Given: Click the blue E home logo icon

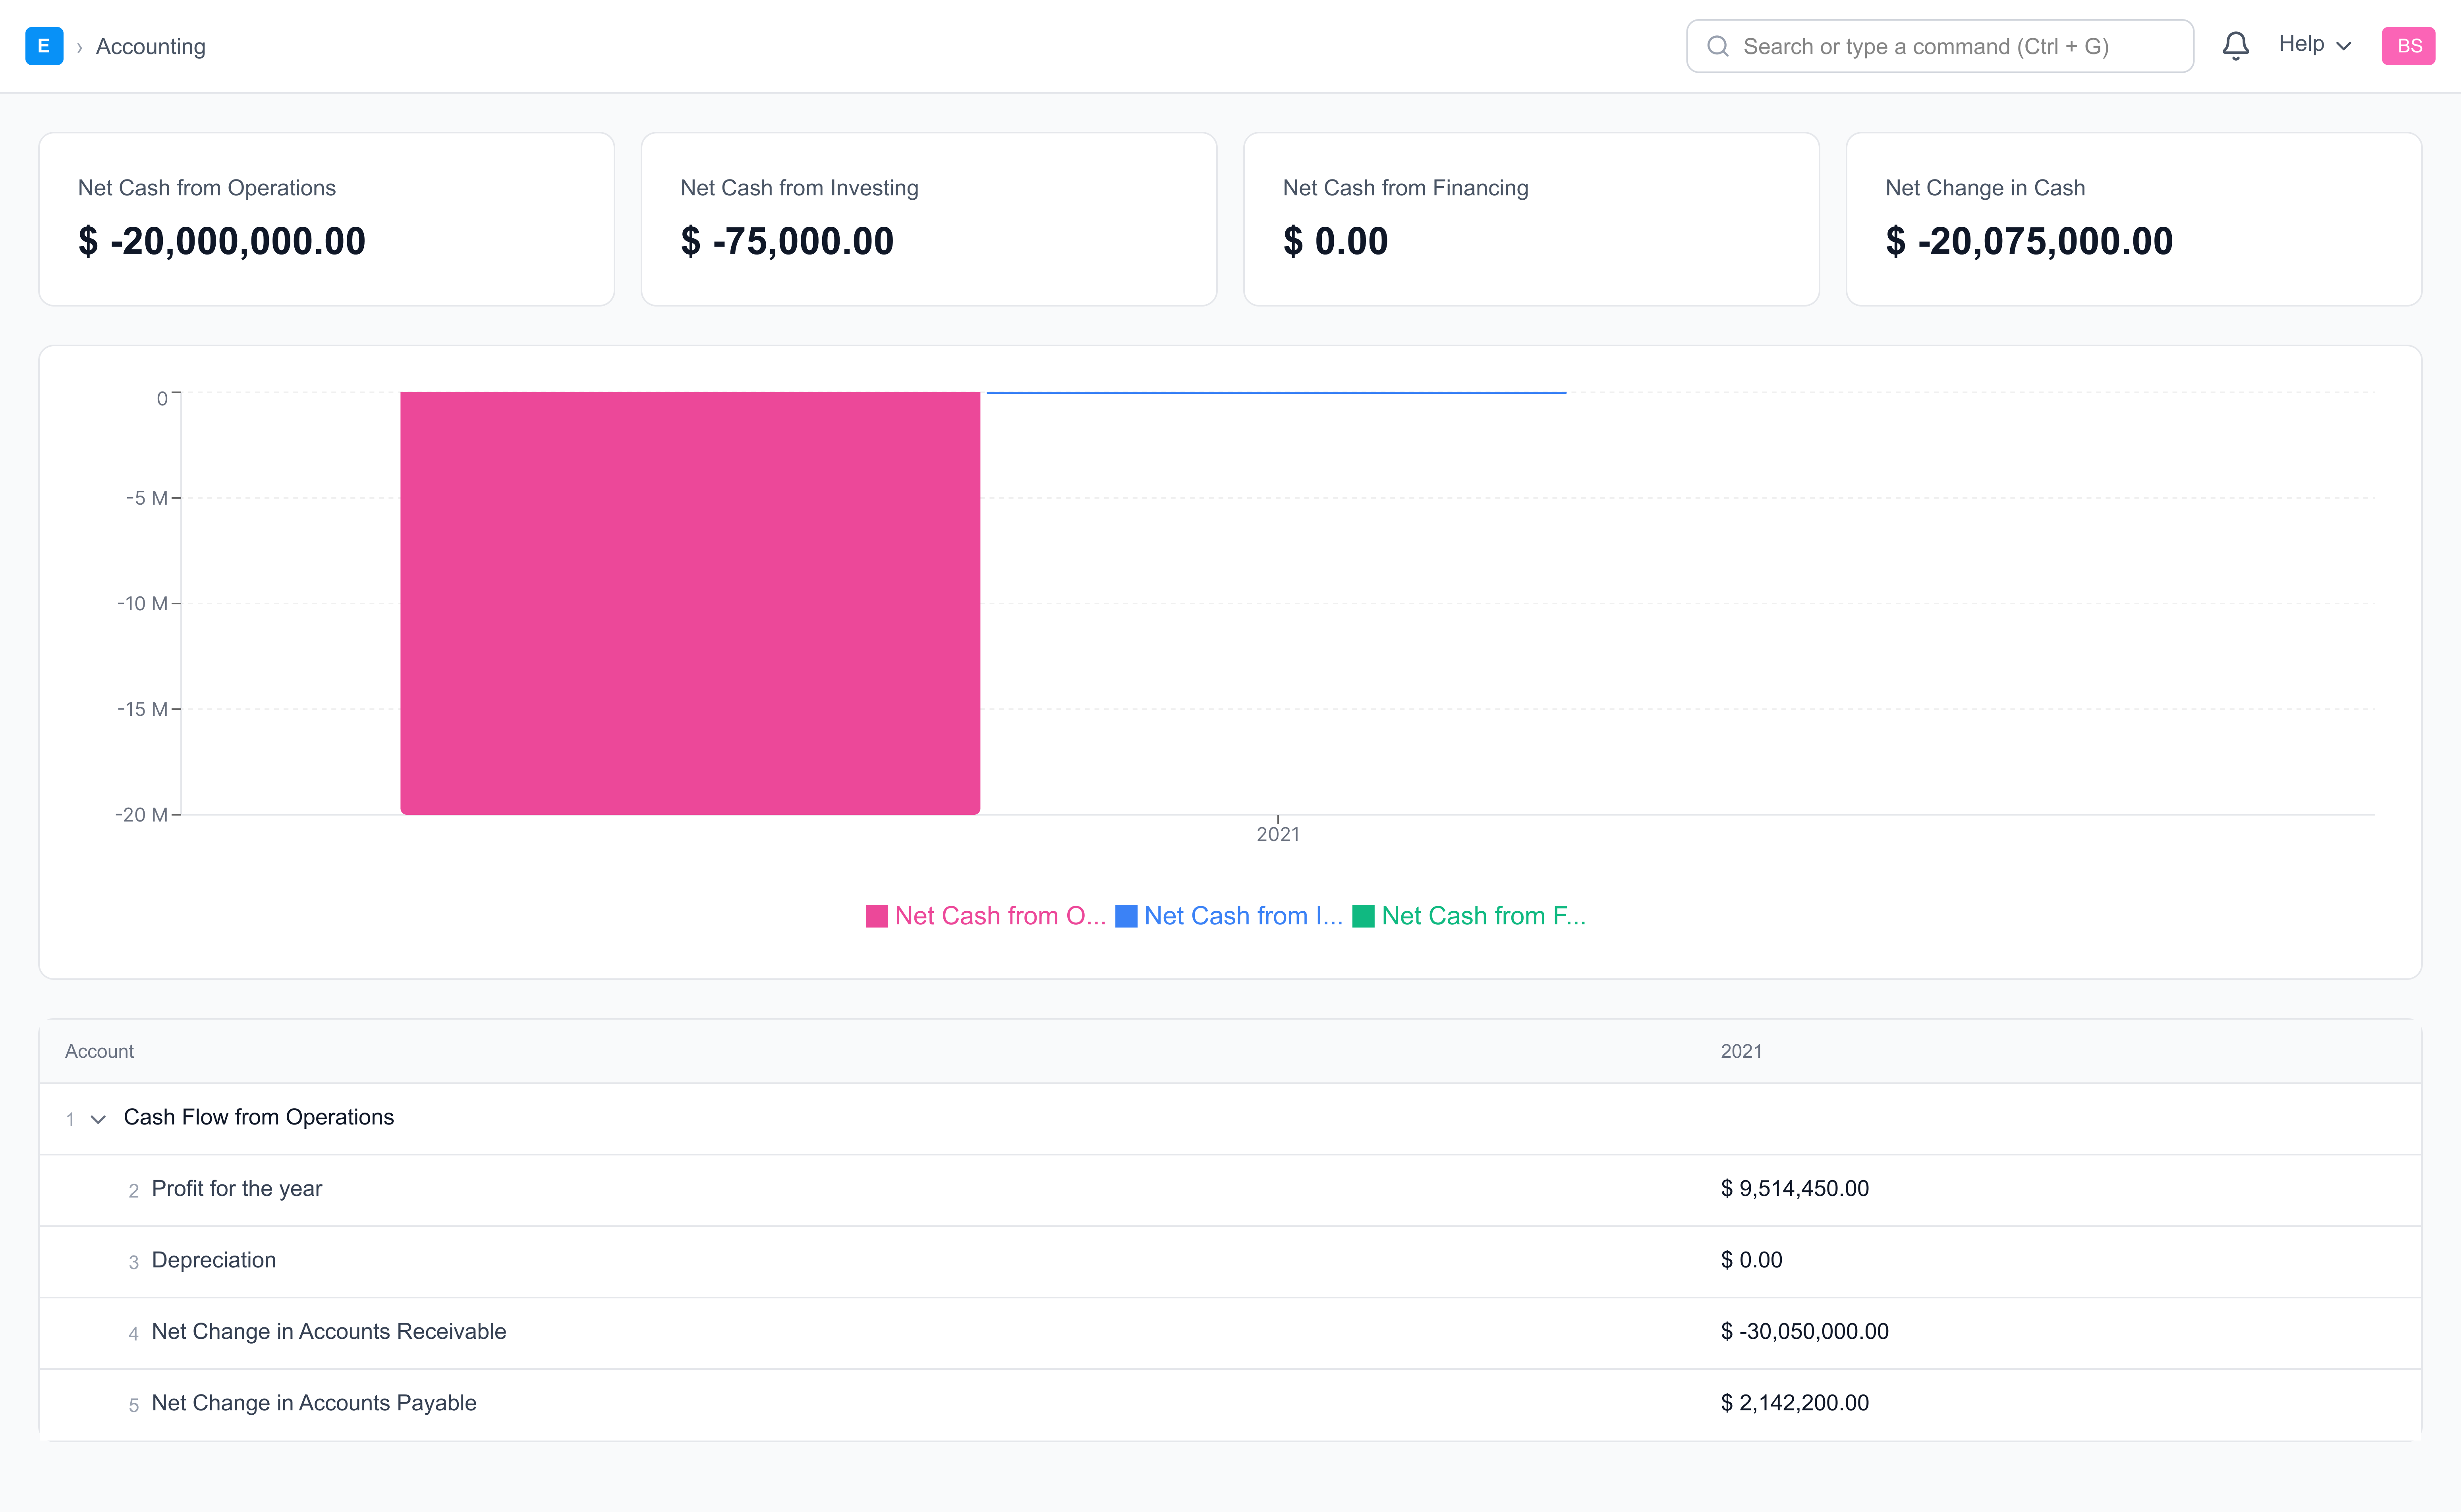Looking at the screenshot, I should pos(44,46).
